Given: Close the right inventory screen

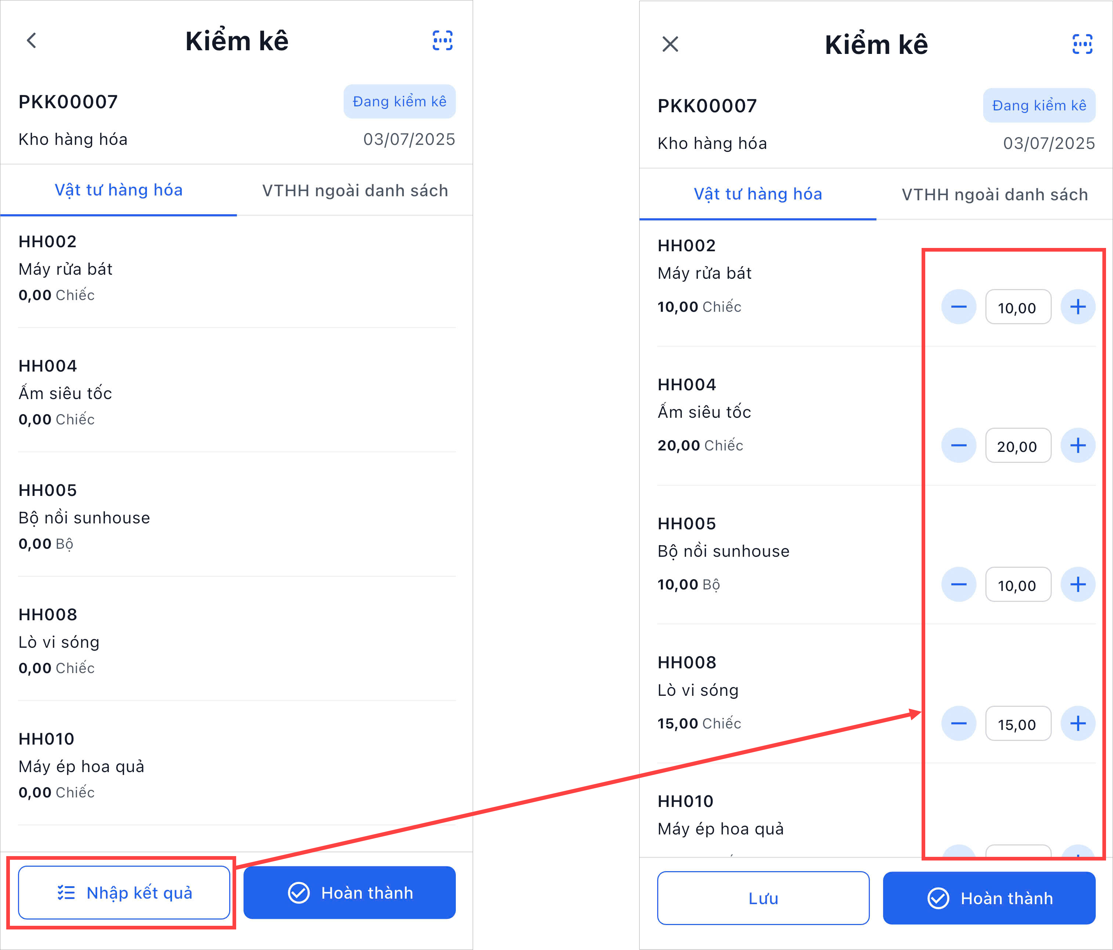Looking at the screenshot, I should click(x=670, y=44).
